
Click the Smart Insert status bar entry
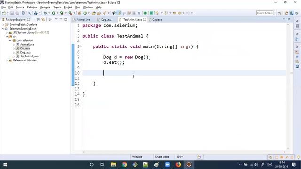[162, 157]
